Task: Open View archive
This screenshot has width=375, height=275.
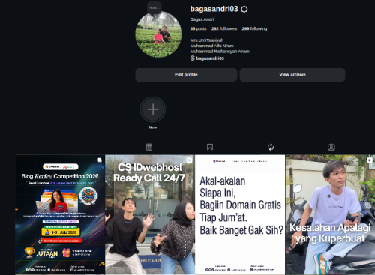Action: [292, 75]
